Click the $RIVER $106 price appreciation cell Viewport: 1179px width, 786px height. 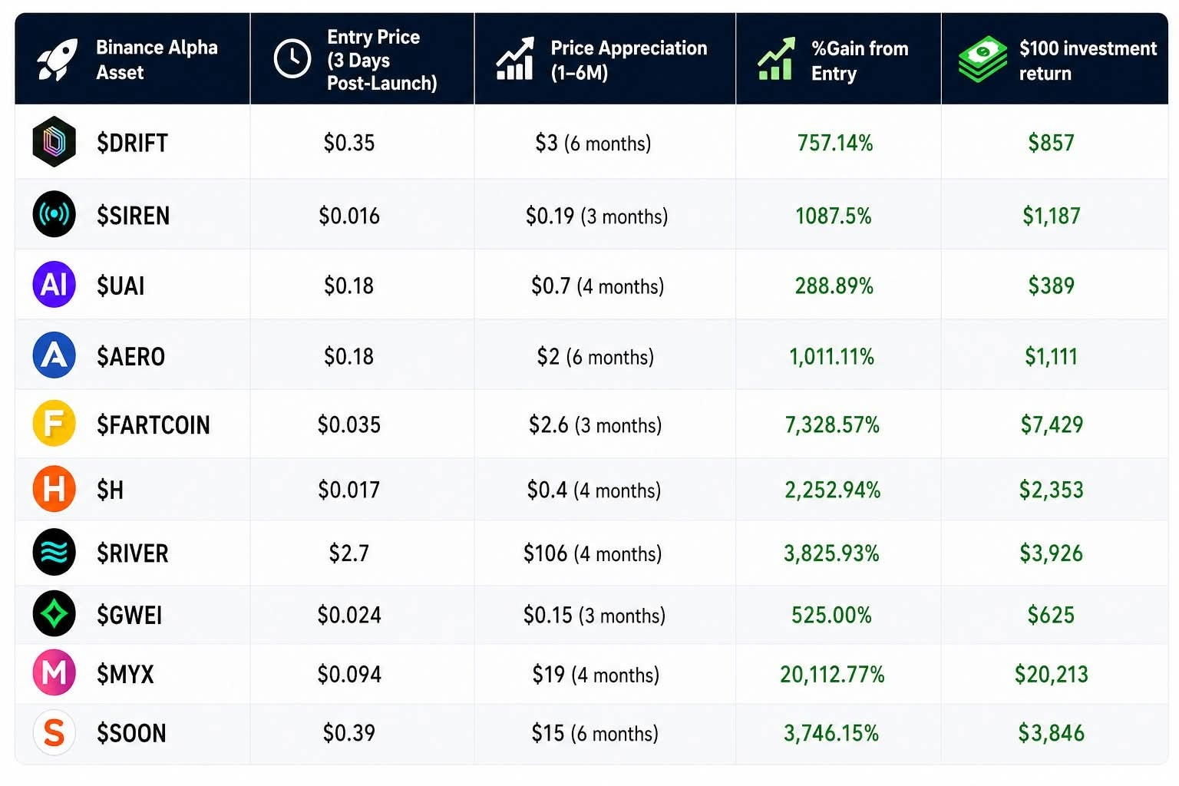593,553
